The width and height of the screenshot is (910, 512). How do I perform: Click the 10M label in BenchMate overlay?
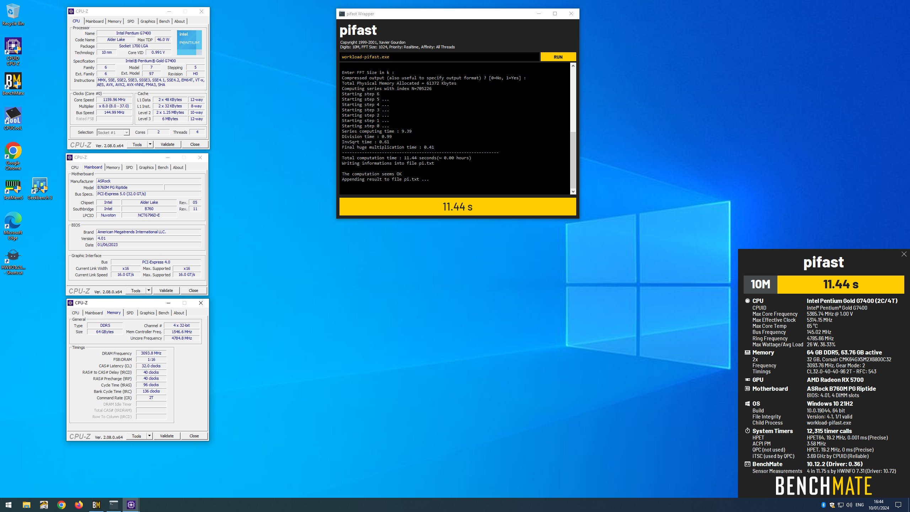(x=760, y=284)
